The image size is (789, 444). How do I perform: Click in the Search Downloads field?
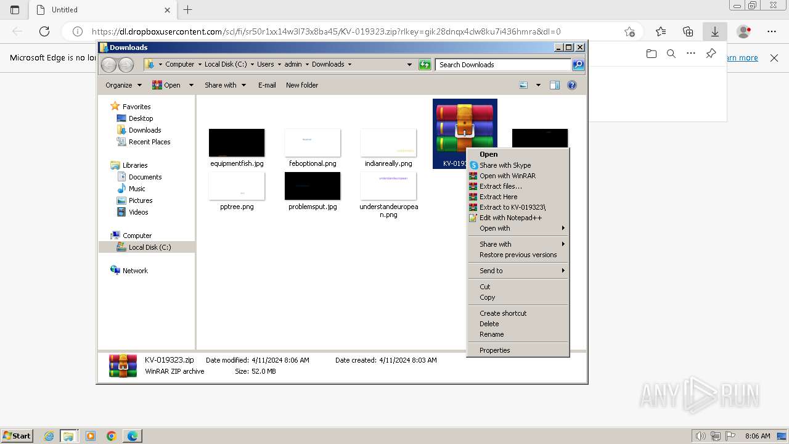[503, 64]
